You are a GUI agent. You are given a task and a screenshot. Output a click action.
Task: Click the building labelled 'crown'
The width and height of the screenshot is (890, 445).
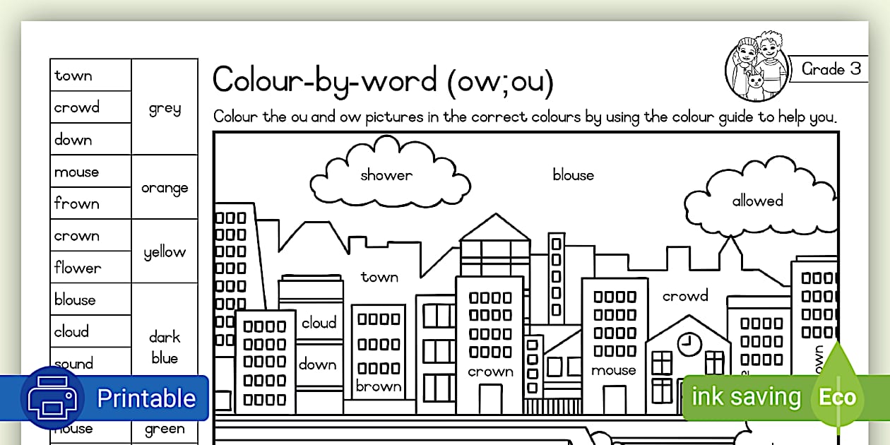tap(490, 339)
